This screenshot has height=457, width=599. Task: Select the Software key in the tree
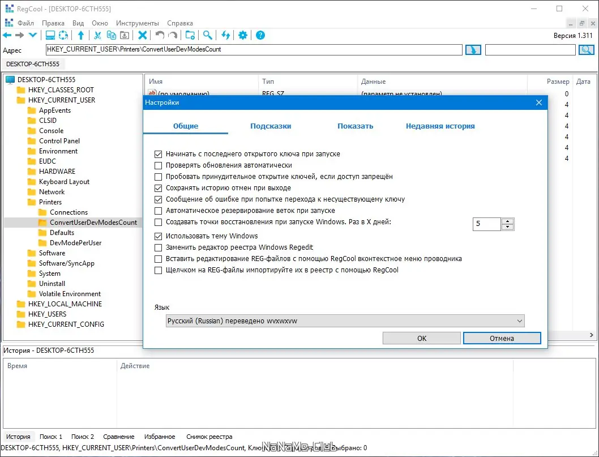[52, 253]
